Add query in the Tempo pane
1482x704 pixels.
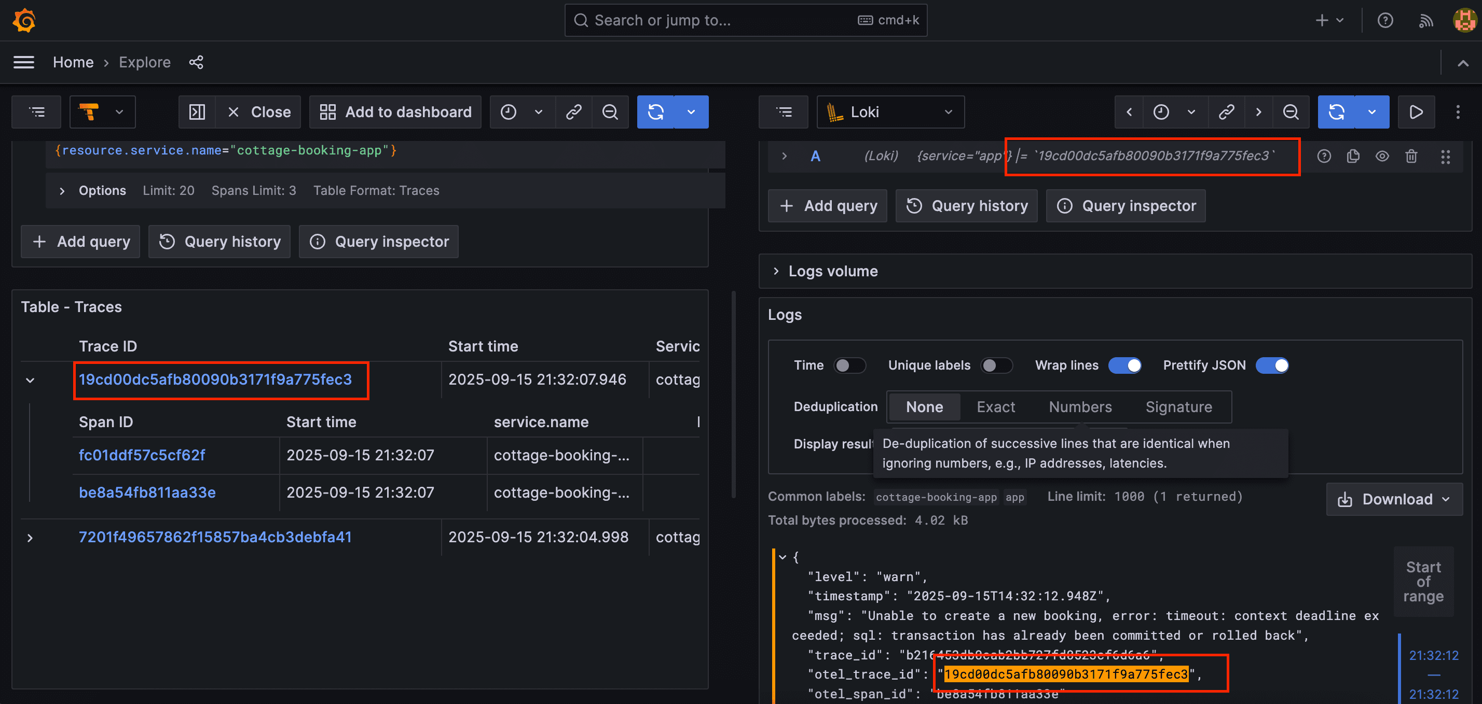pos(80,242)
